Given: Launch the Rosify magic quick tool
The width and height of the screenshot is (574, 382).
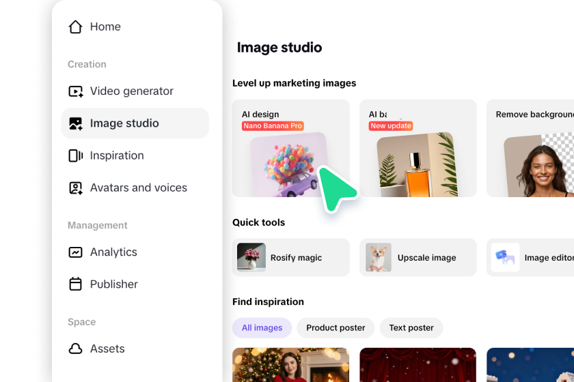Looking at the screenshot, I should 290,258.
